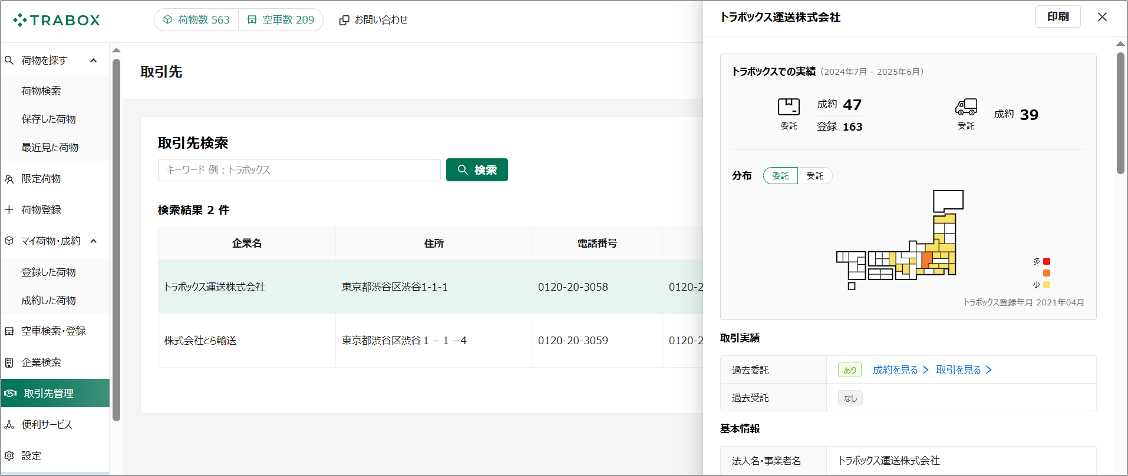Image resolution: width=1128 pixels, height=476 pixels.
Task: Select 委託 distribution toggle
Action: coord(780,176)
